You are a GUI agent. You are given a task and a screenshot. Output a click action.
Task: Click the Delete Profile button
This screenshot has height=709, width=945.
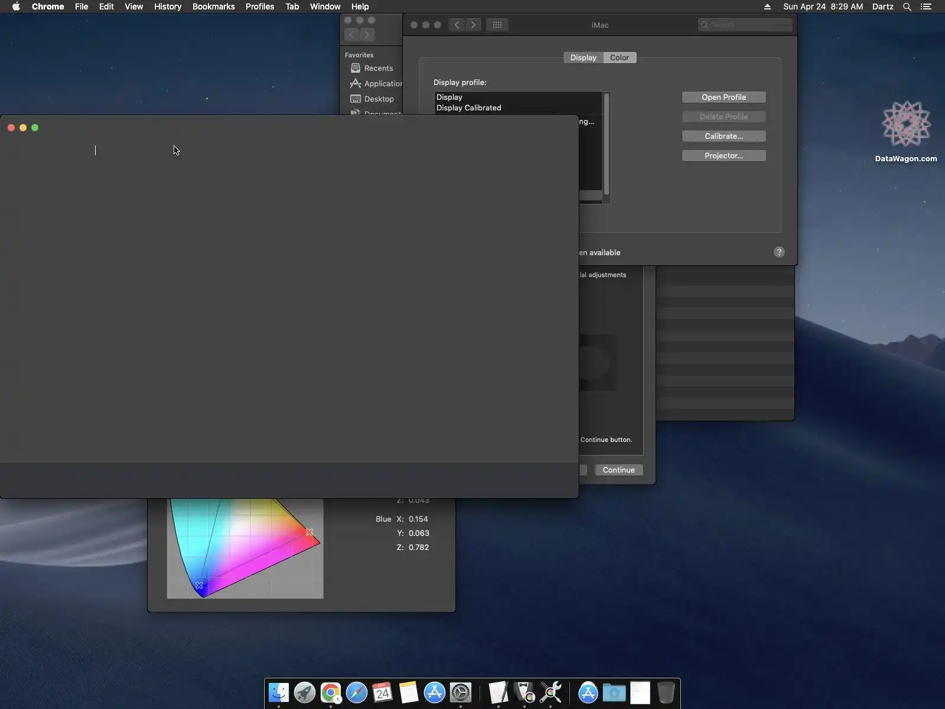coord(724,116)
